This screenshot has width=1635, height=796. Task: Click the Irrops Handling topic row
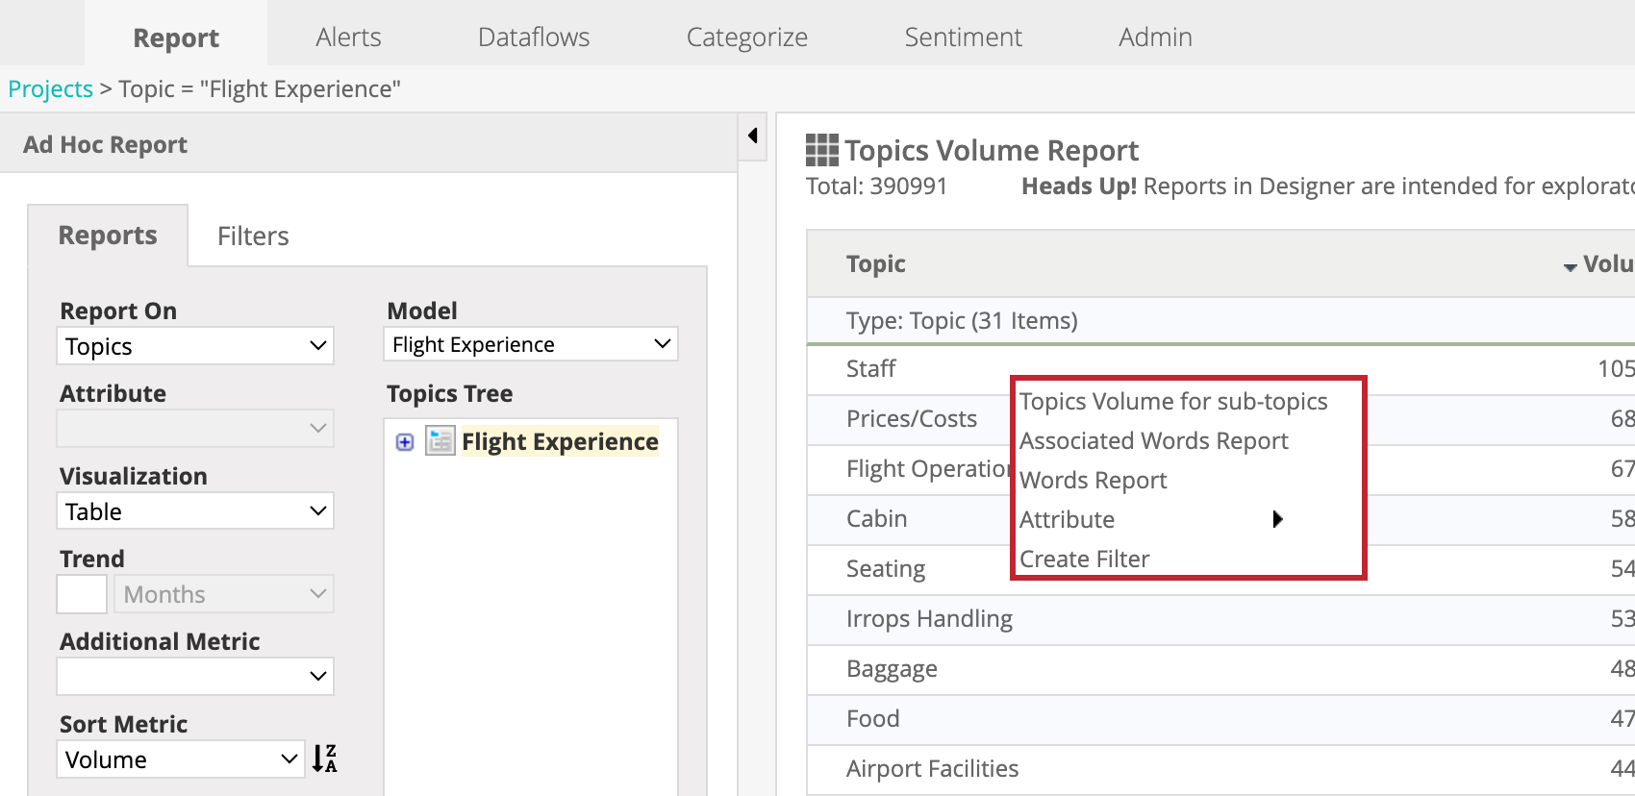929,619
